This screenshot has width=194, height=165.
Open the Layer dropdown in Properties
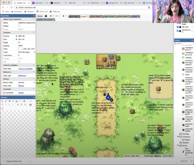pos(27,52)
